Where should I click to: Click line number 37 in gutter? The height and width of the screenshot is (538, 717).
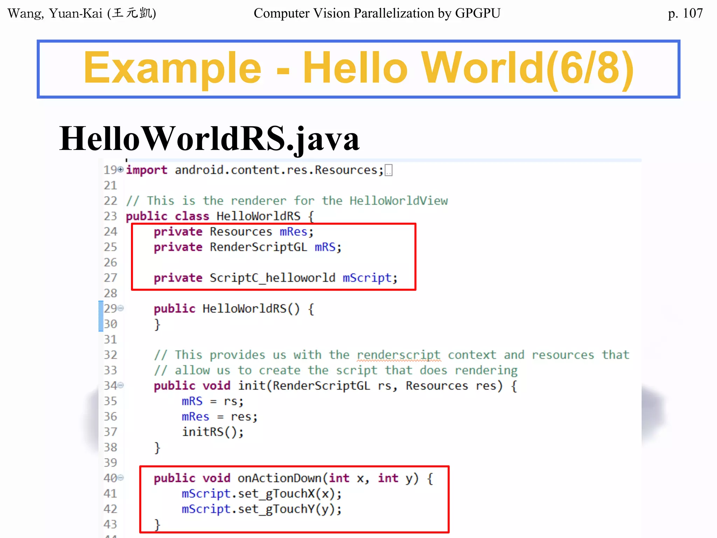(x=110, y=432)
